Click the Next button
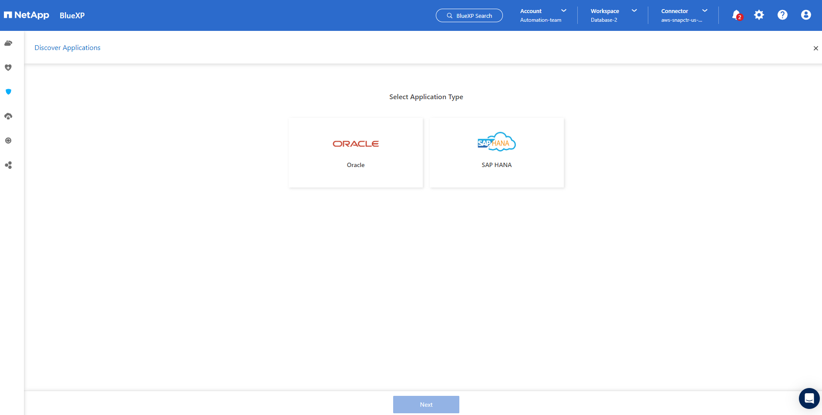Image resolution: width=822 pixels, height=415 pixels. (x=426, y=405)
